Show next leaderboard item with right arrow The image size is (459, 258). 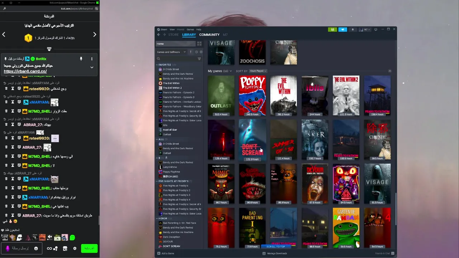coord(95,34)
